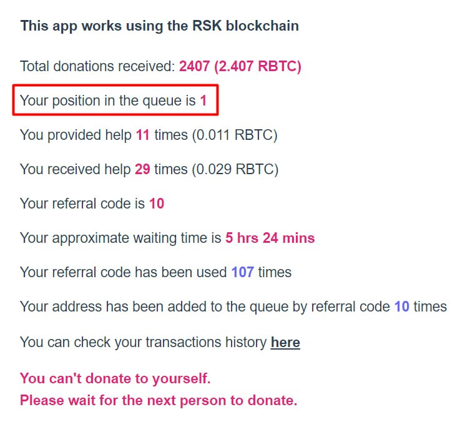Click the "Your approximate waiting time" label
This screenshot has height=427, width=460.
click(120, 238)
